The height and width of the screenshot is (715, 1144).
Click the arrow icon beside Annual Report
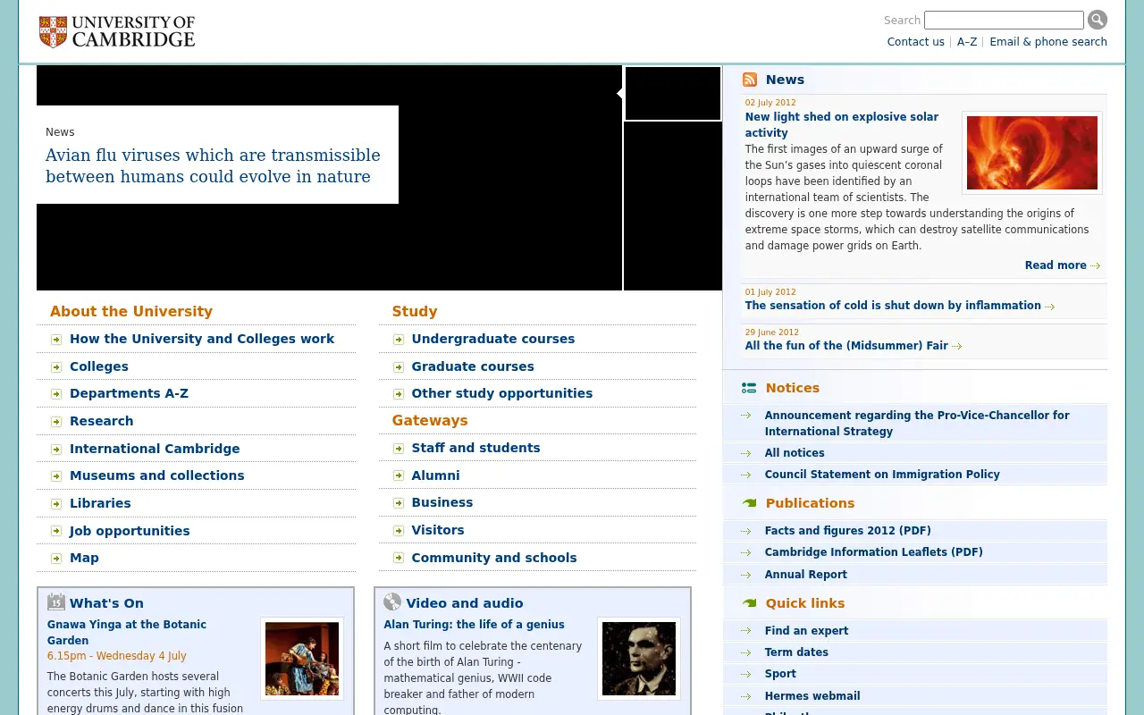coord(745,575)
